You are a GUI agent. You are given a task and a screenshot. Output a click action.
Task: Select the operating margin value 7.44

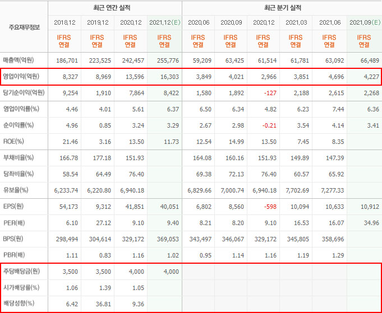pos(338,109)
